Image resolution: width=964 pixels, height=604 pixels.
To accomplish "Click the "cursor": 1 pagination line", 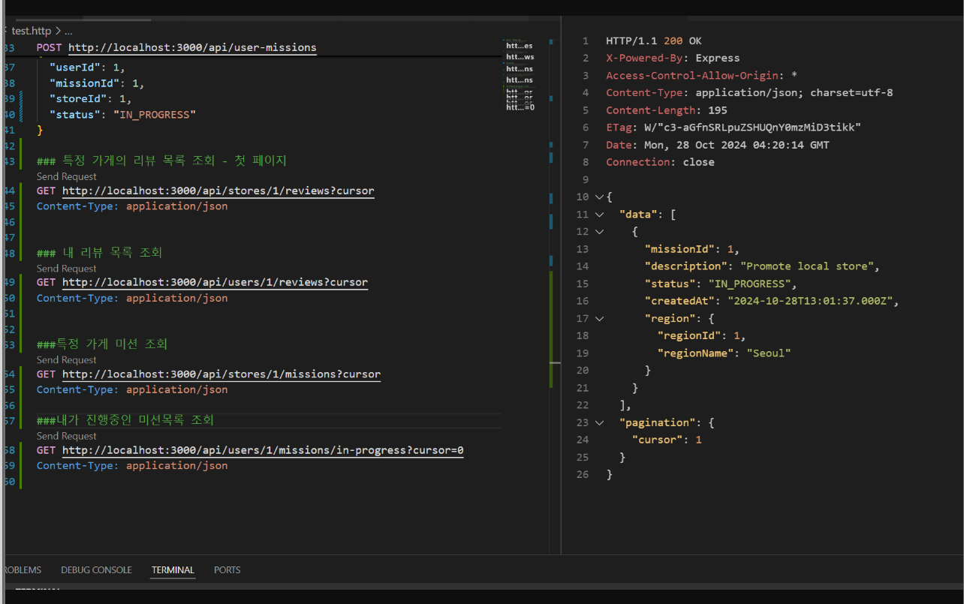I will point(667,440).
